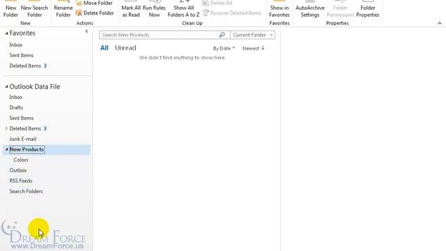Open AutoArchive Settings
446x251 pixels.
pyautogui.click(x=310, y=9)
